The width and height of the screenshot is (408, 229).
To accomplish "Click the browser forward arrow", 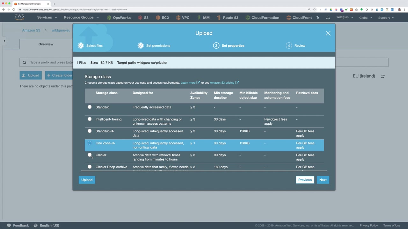I will click(x=9, y=10).
